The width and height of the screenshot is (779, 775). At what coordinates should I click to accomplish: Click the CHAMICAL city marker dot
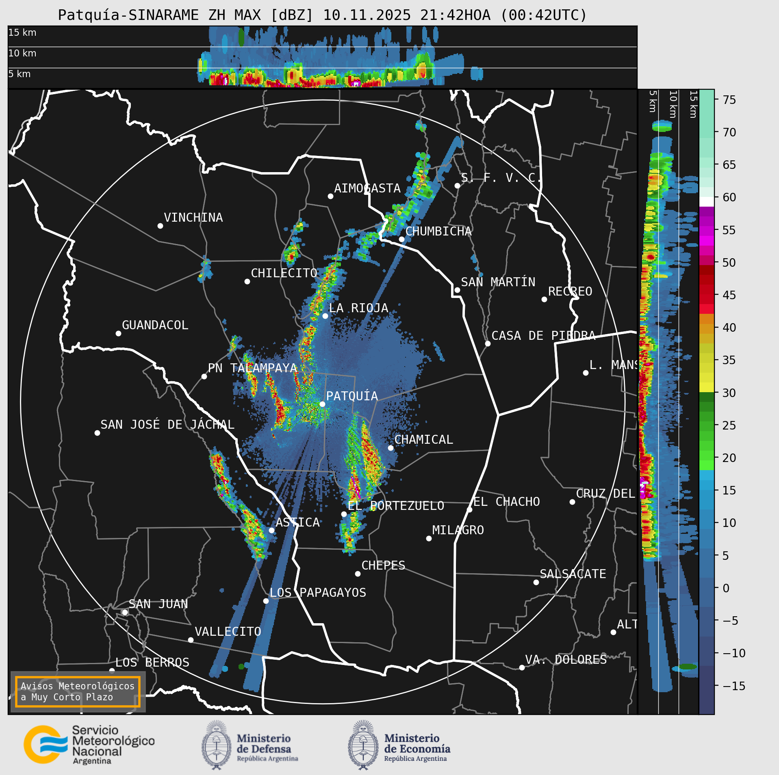click(391, 448)
